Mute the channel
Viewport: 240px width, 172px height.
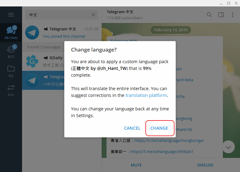click(136, 165)
